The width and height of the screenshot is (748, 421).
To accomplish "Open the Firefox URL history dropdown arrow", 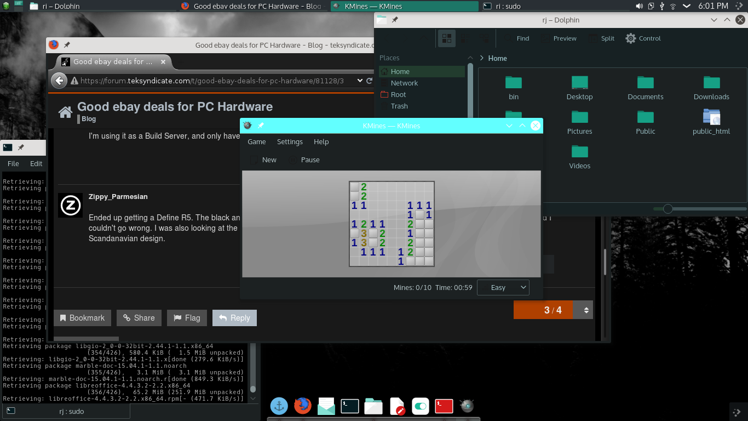I will pos(360,81).
